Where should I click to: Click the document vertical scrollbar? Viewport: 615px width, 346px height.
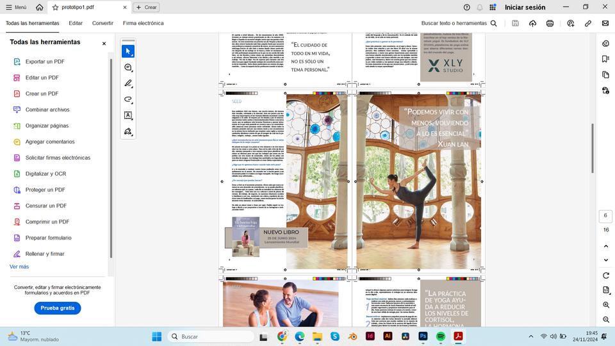(x=592, y=148)
